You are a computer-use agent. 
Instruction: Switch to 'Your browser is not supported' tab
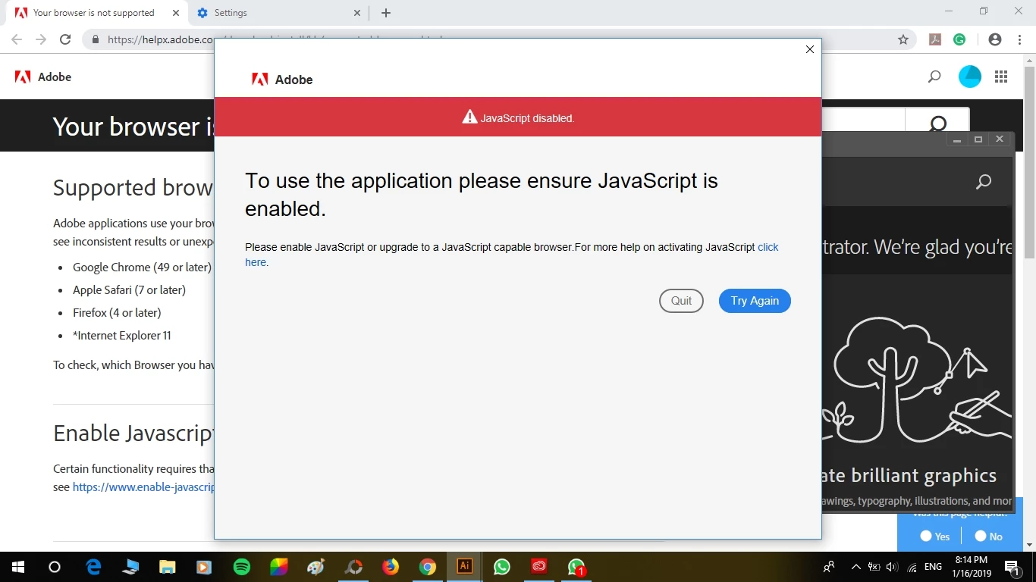[x=94, y=13]
